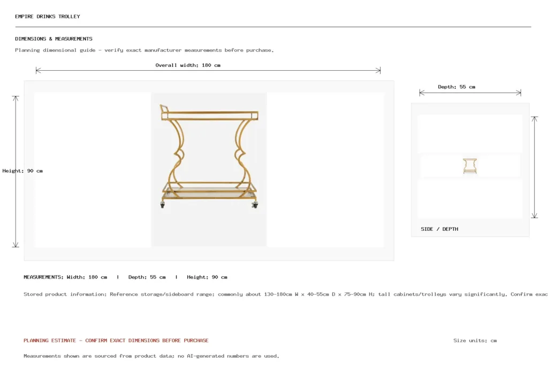This screenshot has width=548, height=384.
Task: Click the "Size units: cm" label
Action: click(475, 340)
